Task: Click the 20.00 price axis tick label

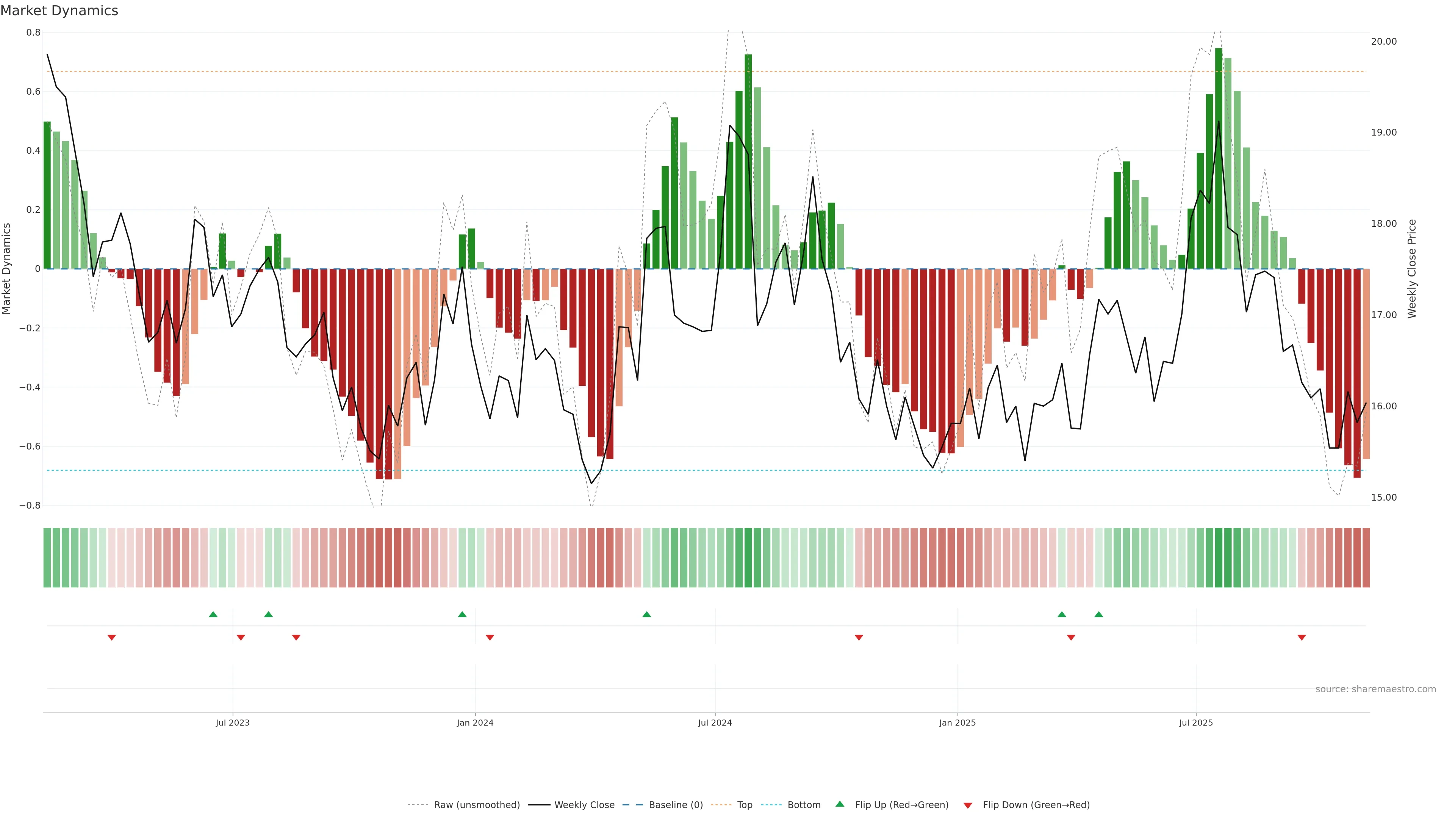Action: [1383, 41]
